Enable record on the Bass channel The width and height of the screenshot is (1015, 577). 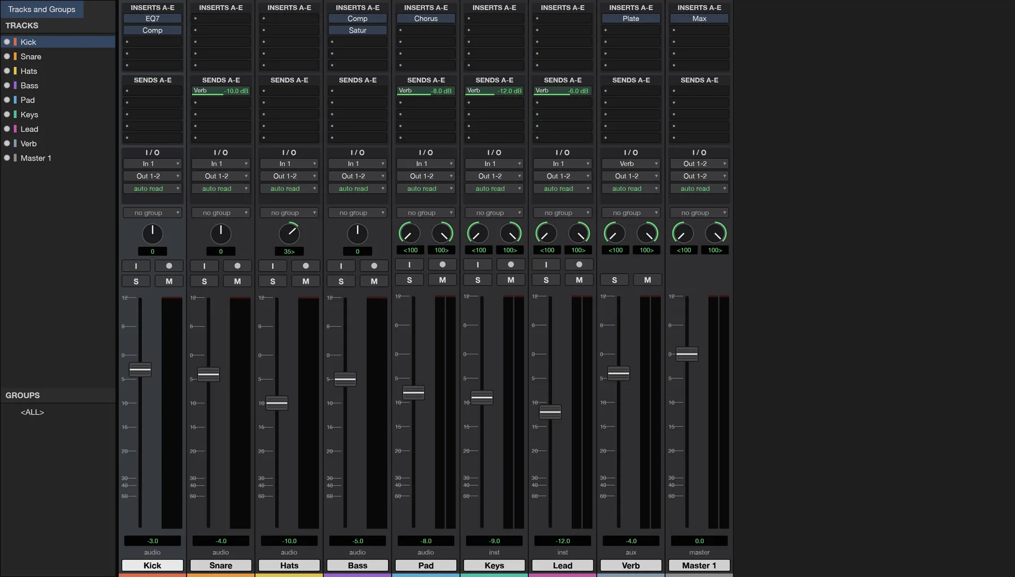[374, 266]
